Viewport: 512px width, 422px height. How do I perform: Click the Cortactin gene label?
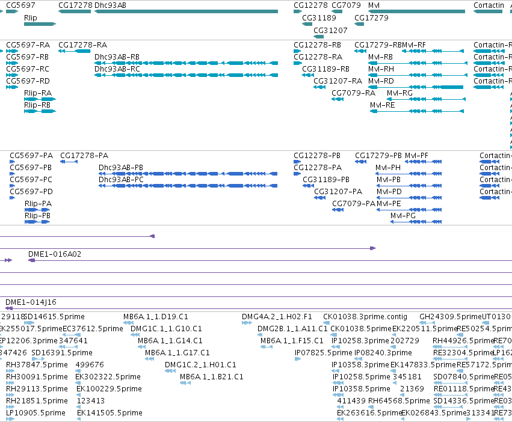[489, 5]
